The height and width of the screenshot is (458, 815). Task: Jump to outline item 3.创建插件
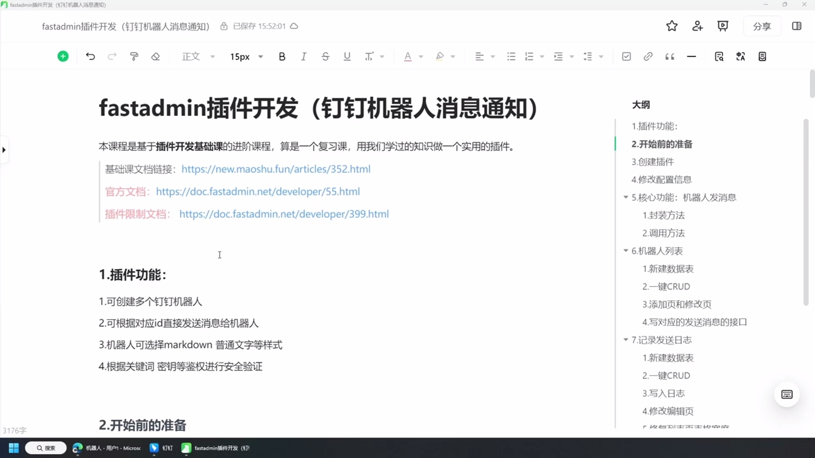coord(652,162)
